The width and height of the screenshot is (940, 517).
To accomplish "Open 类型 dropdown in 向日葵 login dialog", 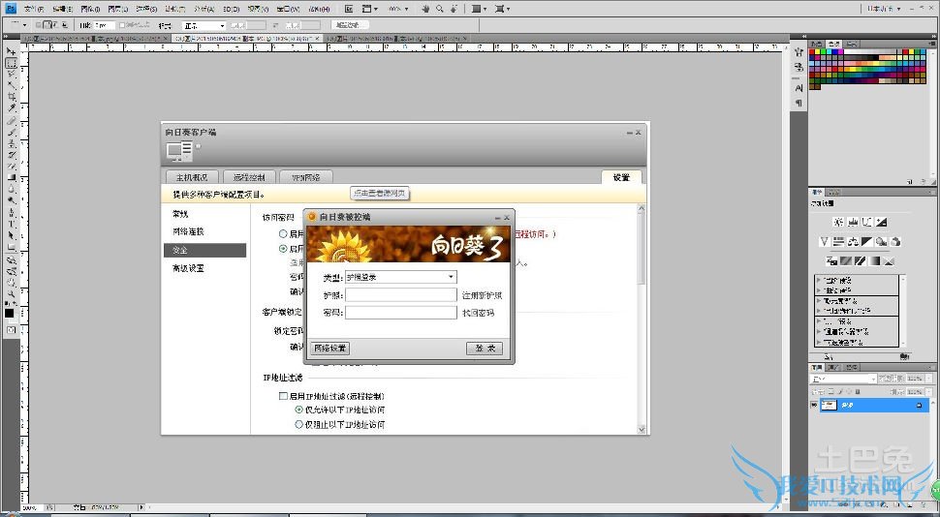I will click(451, 277).
